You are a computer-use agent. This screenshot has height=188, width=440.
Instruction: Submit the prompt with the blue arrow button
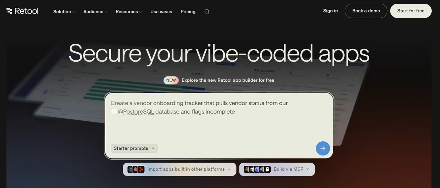[x=323, y=148]
